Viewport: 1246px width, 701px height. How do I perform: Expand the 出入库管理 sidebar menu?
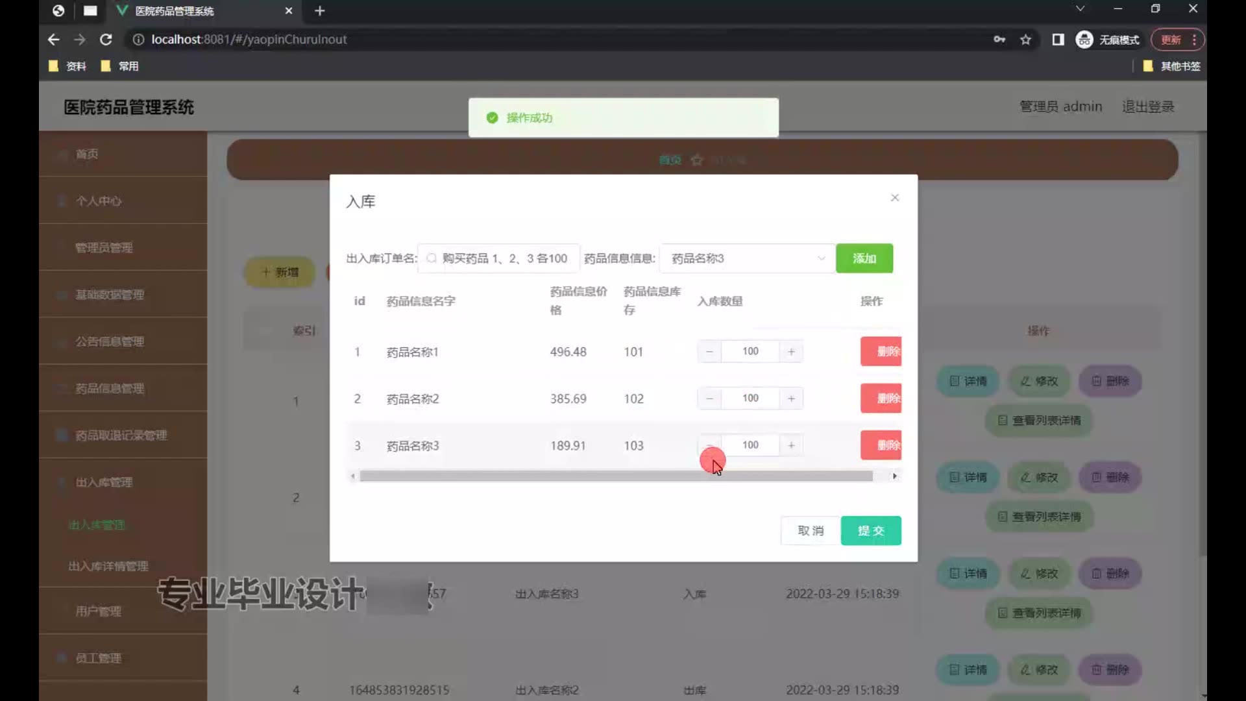point(104,482)
